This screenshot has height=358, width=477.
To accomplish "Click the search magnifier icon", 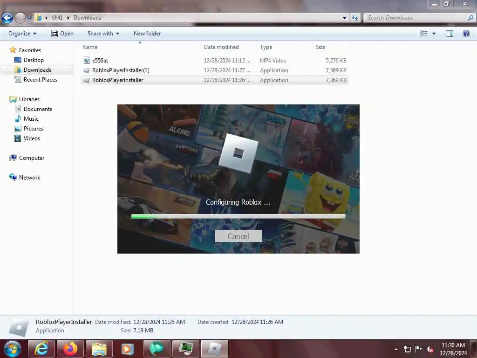I will [470, 18].
